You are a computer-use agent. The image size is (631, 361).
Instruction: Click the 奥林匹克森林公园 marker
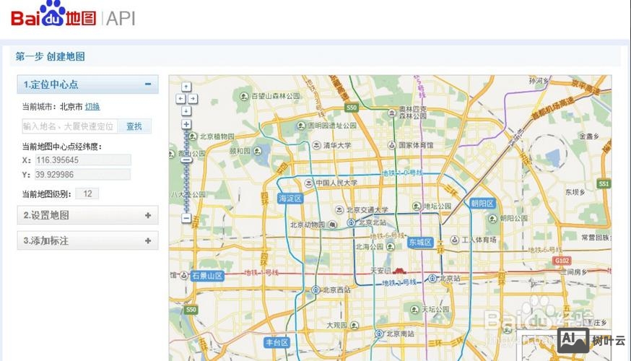coord(392,113)
